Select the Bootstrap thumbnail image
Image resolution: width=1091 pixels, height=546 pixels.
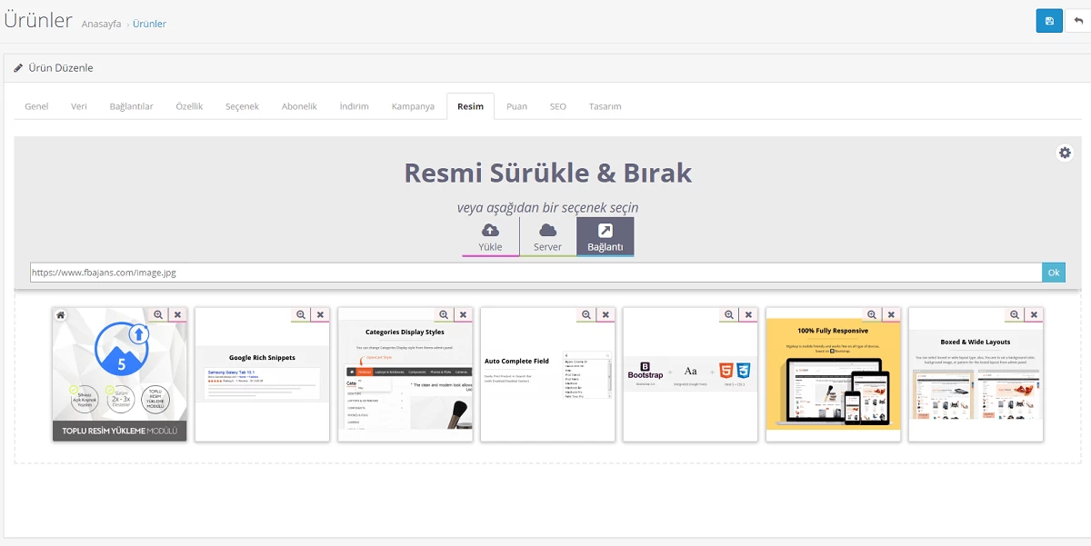[x=690, y=372]
